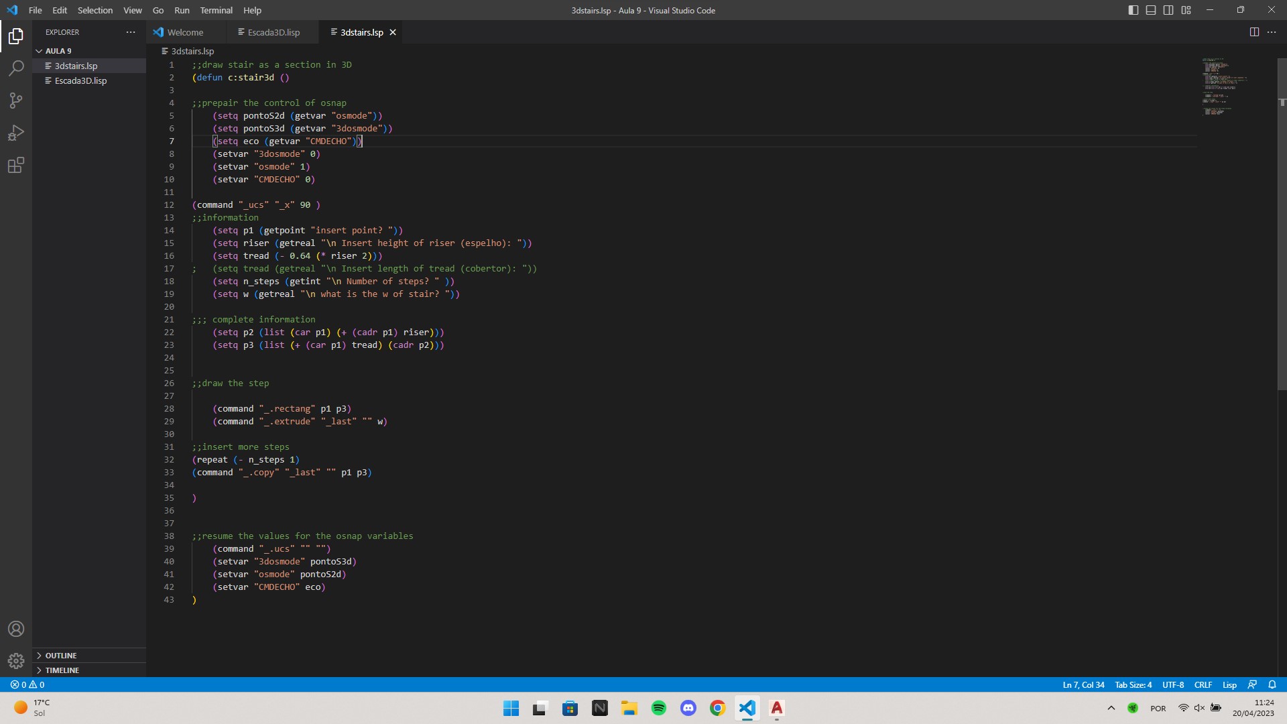Image resolution: width=1287 pixels, height=724 pixels.
Task: Open the Run menu
Action: point(182,10)
